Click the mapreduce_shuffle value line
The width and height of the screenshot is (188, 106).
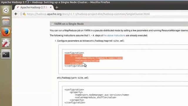(95, 97)
